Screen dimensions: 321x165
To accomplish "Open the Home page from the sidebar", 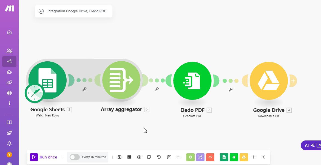I will click(9, 32).
